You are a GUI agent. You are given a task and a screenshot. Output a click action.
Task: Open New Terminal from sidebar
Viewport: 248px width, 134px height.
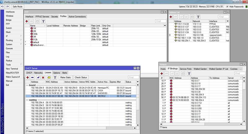pos(12,69)
